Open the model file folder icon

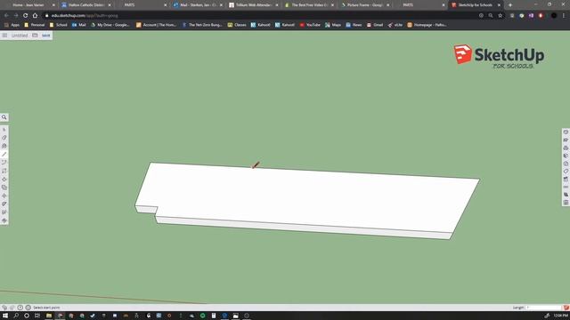tap(35, 36)
